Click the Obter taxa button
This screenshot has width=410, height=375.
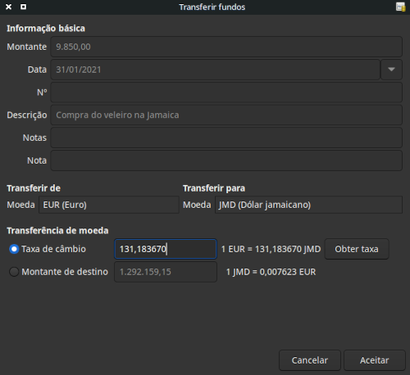357,249
